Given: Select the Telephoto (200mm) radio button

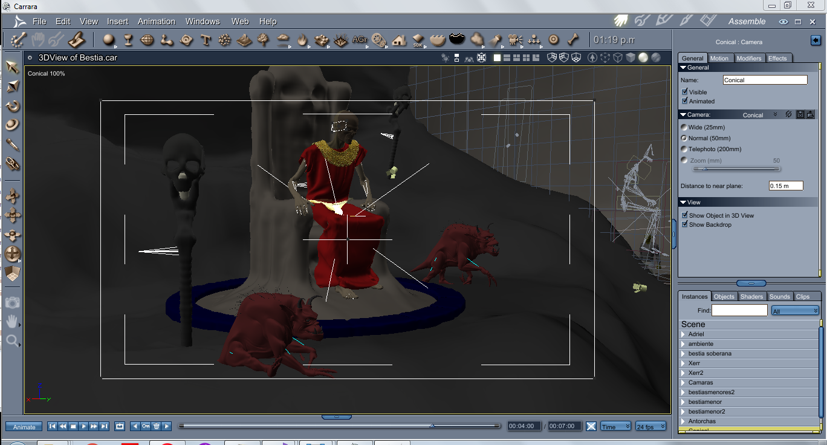Looking at the screenshot, I should click(684, 149).
